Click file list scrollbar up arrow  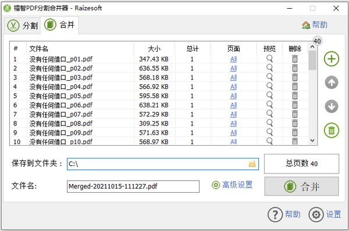click(312, 47)
